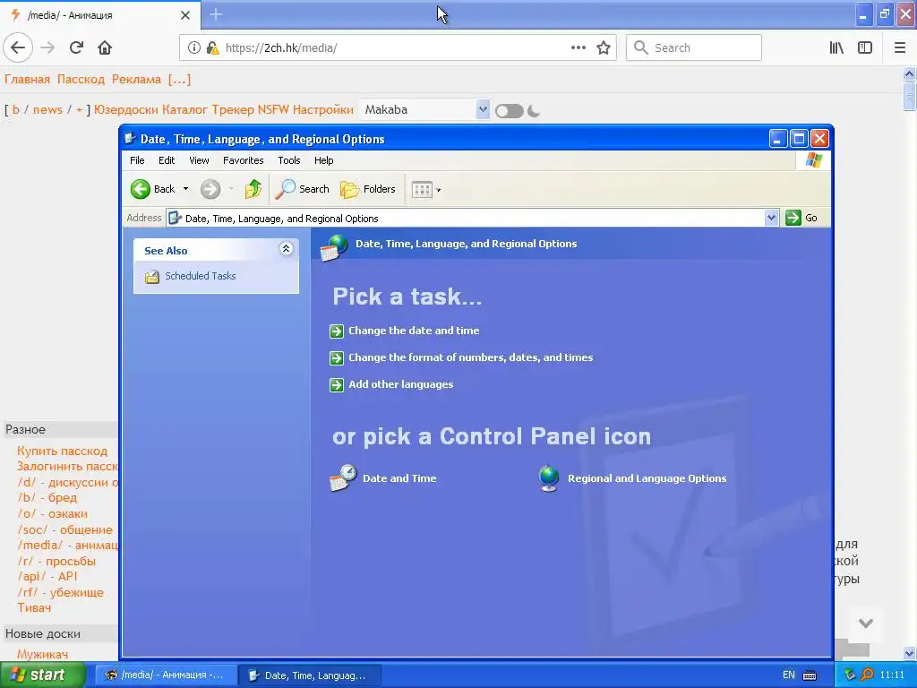
Task: Click the Настройки link
Action: [x=322, y=109]
